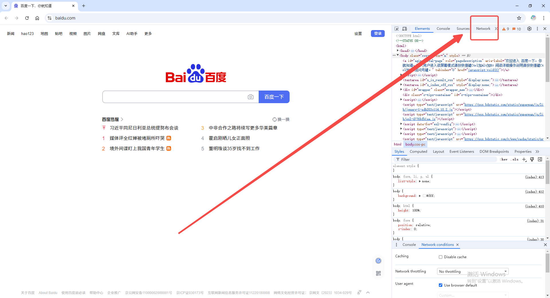Open (index):413 source link
This screenshot has height=298, width=550.
tap(535, 177)
